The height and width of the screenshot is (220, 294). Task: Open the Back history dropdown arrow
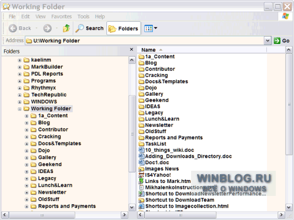36,28
